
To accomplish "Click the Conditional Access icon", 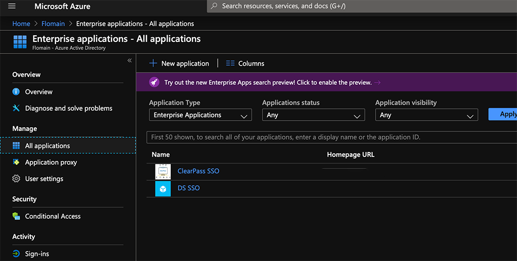I will click(x=16, y=216).
